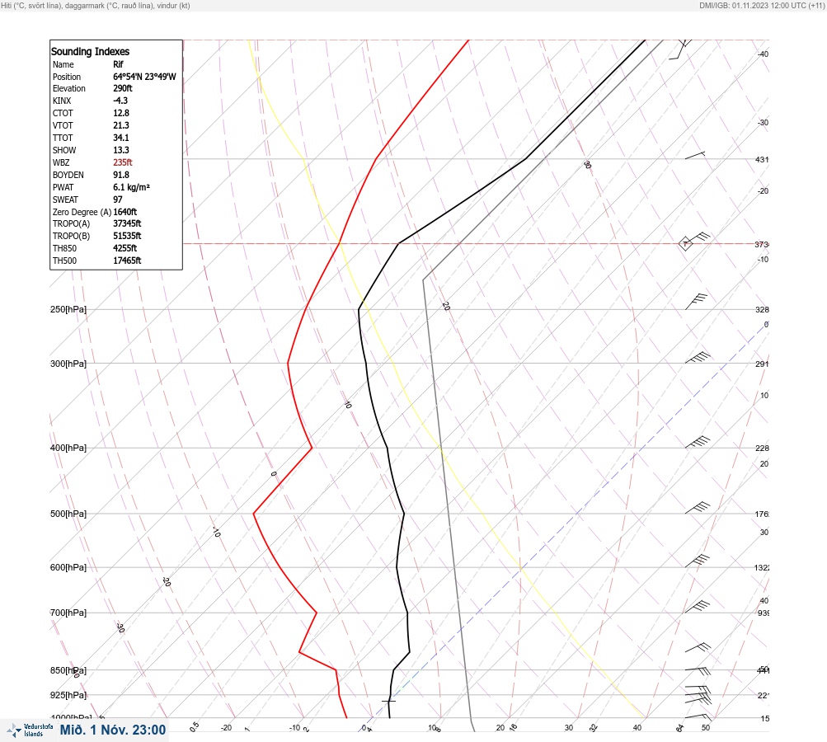The width and height of the screenshot is (827, 742).
Task: Click the diamond tropopause marker on wind column
Action: click(x=685, y=244)
